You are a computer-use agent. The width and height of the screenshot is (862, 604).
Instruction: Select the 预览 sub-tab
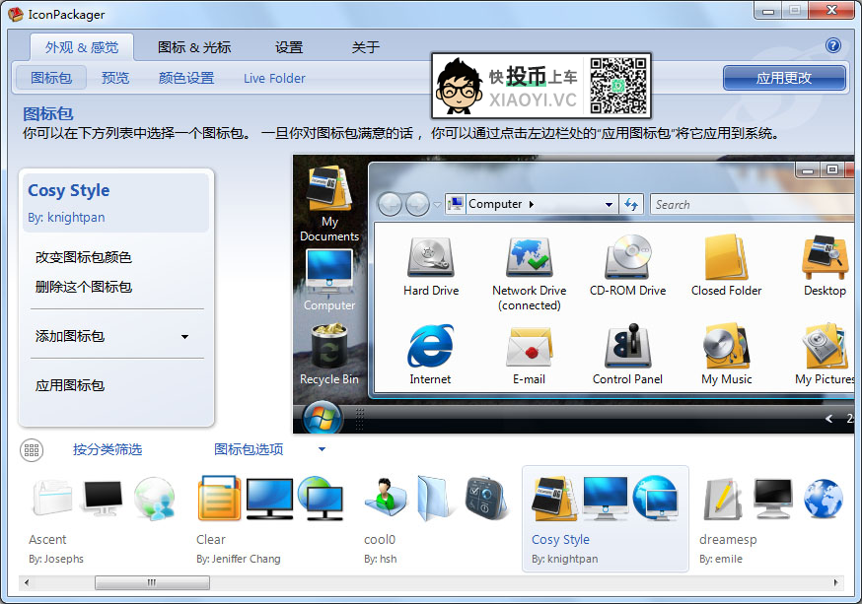pyautogui.click(x=115, y=78)
